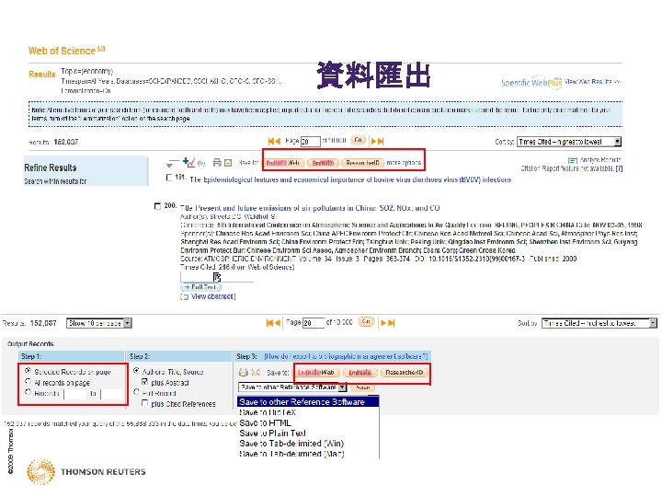Select 'Full Record' radio
The image size is (662, 497).
(136, 392)
